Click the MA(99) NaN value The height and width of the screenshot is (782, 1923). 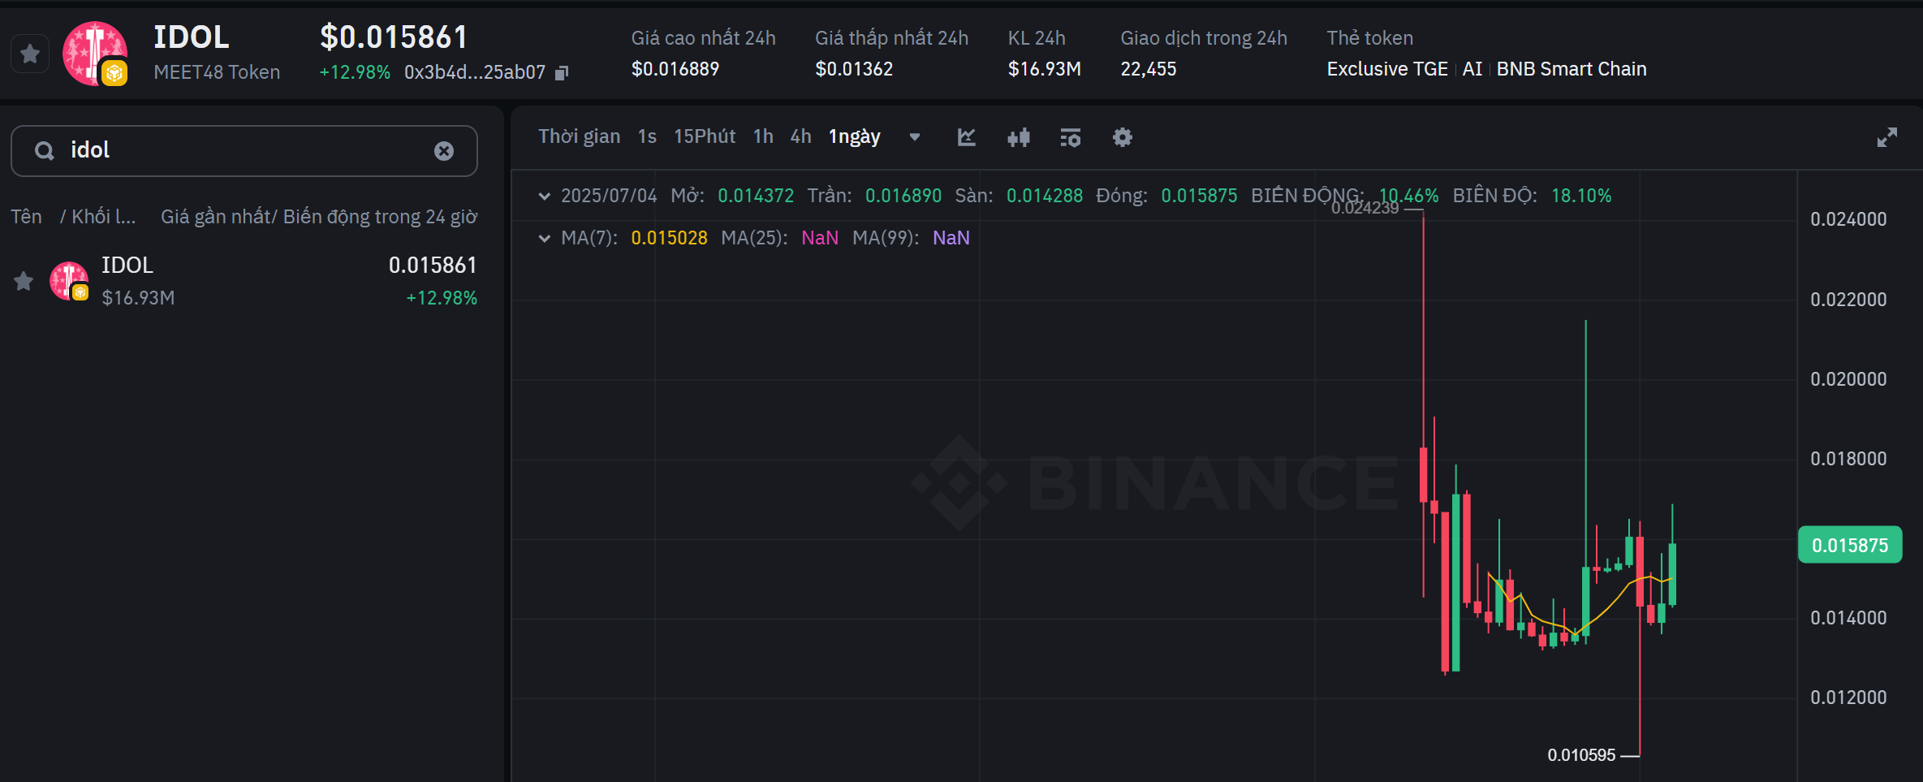click(951, 238)
